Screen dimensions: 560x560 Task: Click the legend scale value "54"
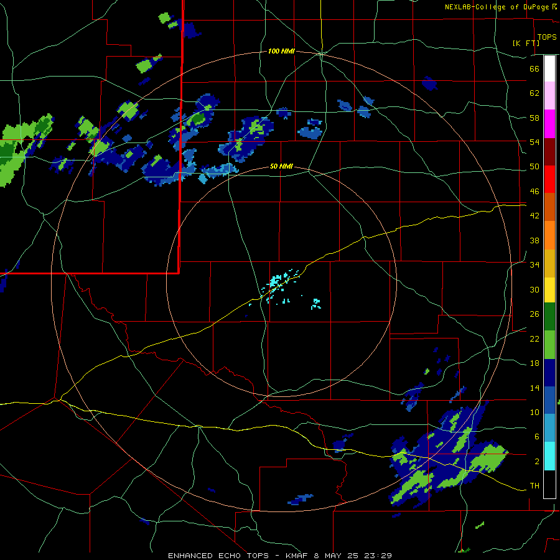[534, 142]
